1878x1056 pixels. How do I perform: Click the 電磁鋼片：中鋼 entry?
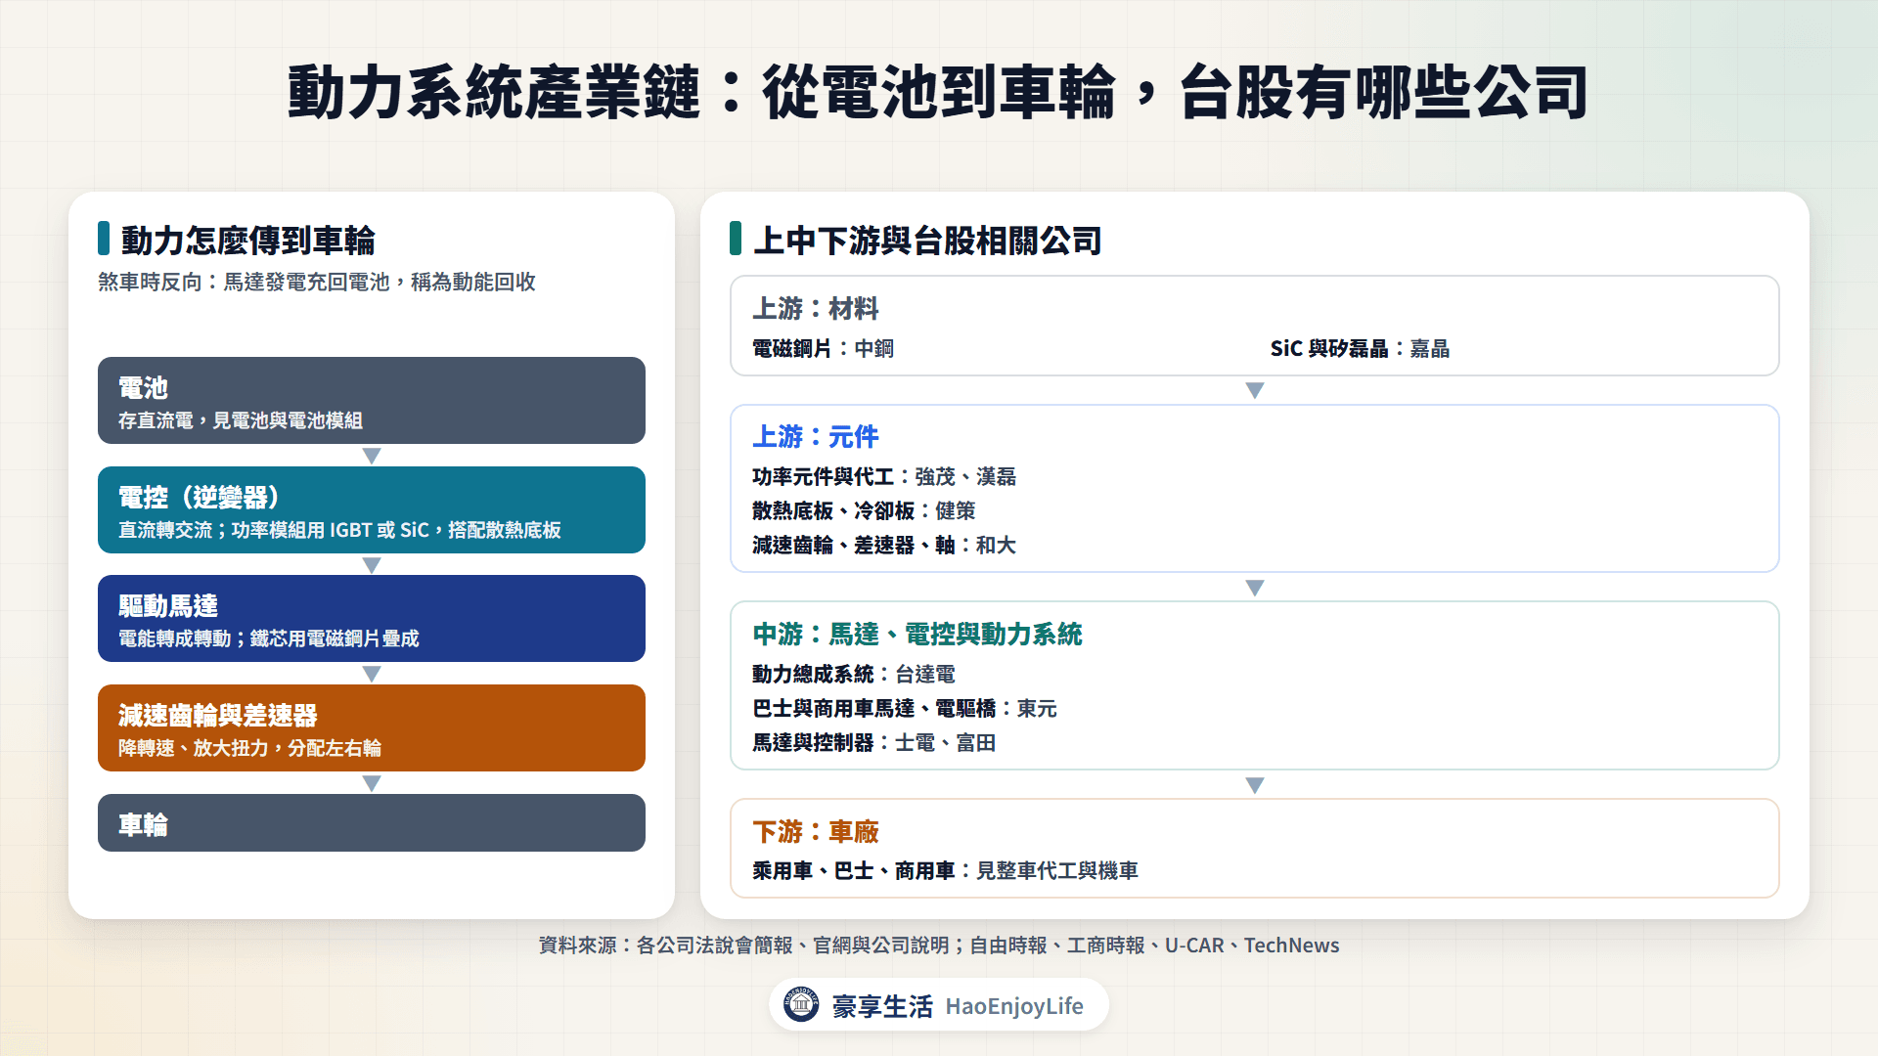coord(823,349)
